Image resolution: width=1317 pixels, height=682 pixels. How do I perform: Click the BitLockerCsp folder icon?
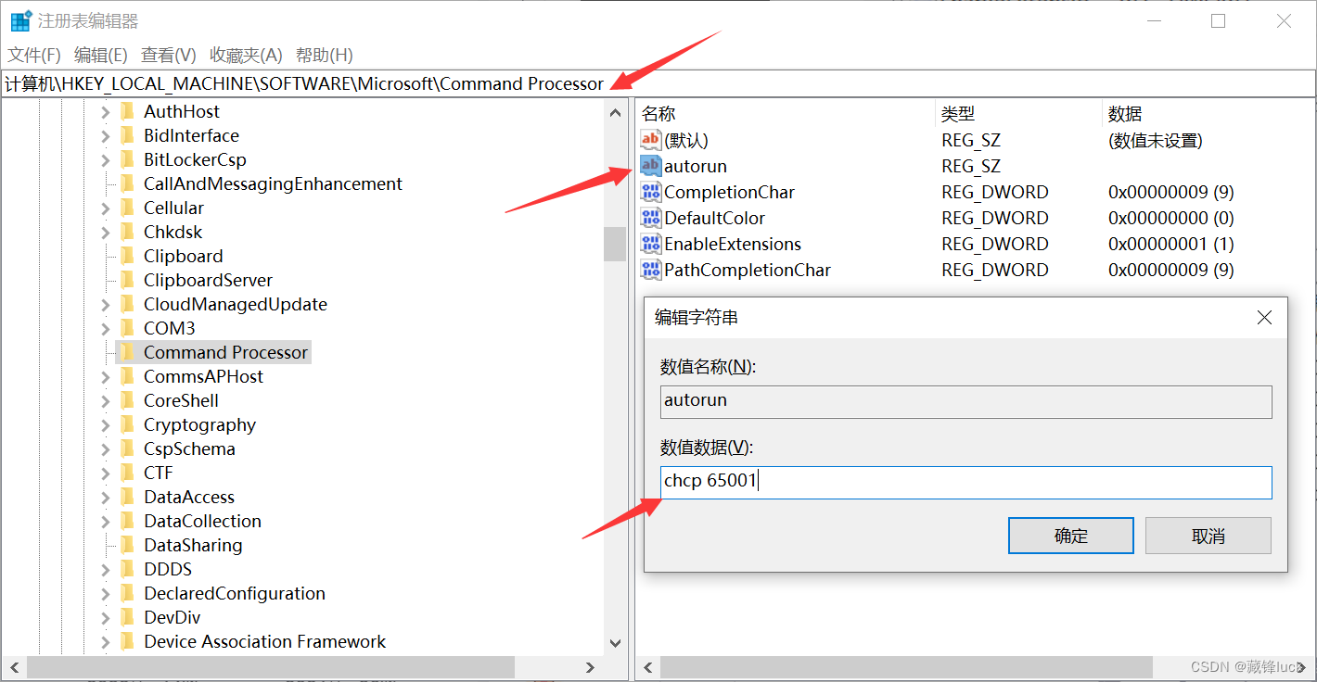pos(128,159)
